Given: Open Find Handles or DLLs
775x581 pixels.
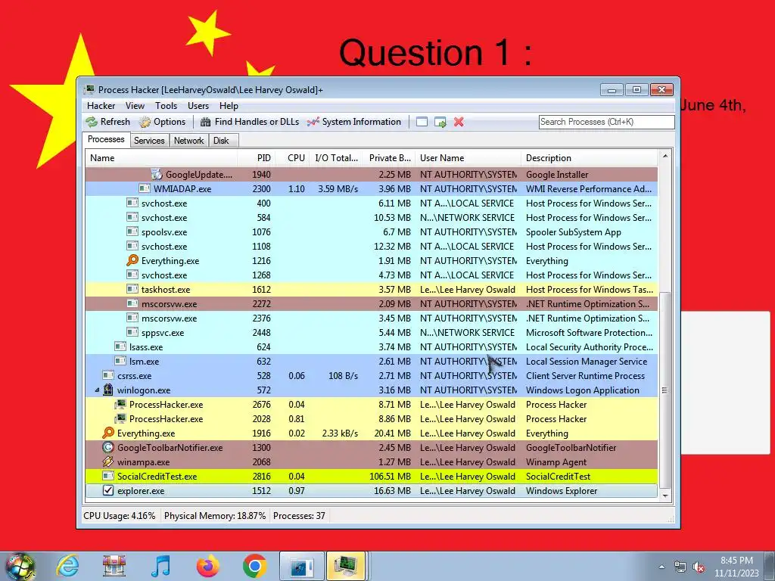Looking at the screenshot, I should (x=250, y=122).
